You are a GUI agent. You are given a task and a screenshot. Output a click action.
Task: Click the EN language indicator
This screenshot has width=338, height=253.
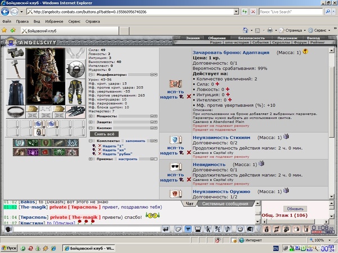click(x=275, y=249)
